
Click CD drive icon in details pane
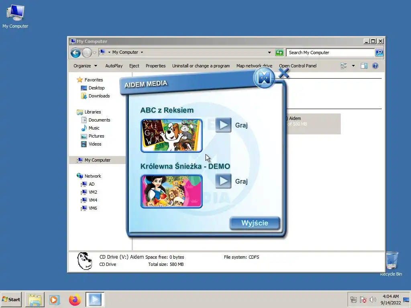pos(85,261)
